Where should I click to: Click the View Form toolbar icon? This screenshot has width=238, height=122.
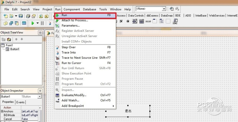tap(11, 23)
